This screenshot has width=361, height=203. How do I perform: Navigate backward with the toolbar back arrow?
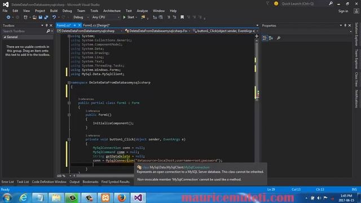point(8,17)
